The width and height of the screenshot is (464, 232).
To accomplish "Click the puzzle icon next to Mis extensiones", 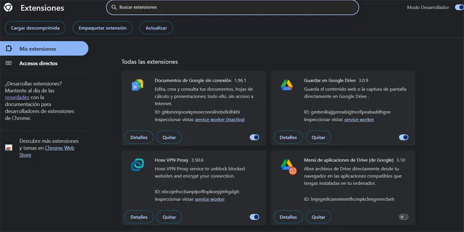I will click(x=9, y=48).
